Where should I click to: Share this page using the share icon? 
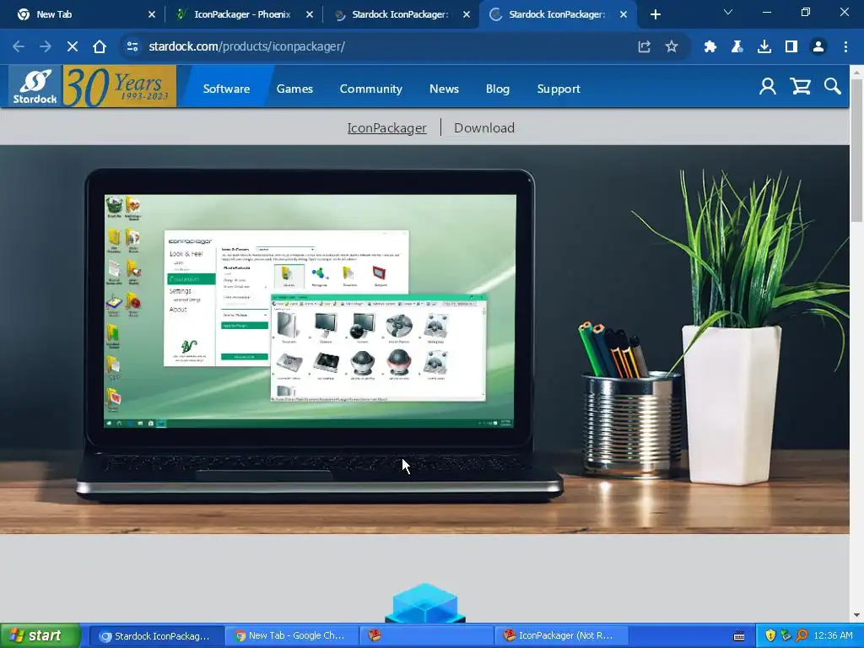point(644,47)
